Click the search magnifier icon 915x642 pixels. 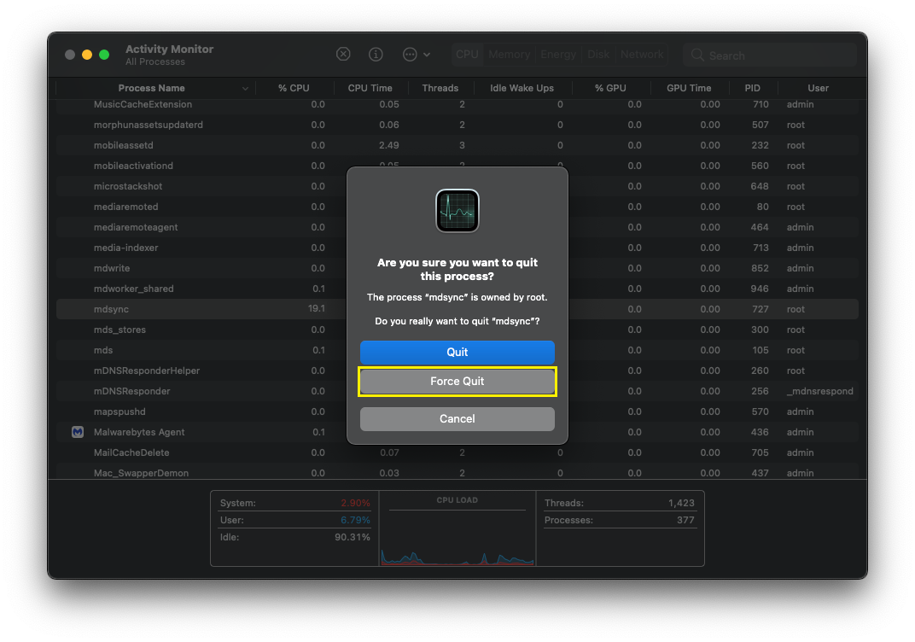(x=698, y=55)
